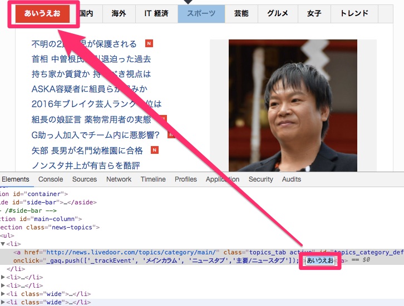The width and height of the screenshot is (404, 306).
Task: Open the グルメ category tab
Action: pos(278,14)
